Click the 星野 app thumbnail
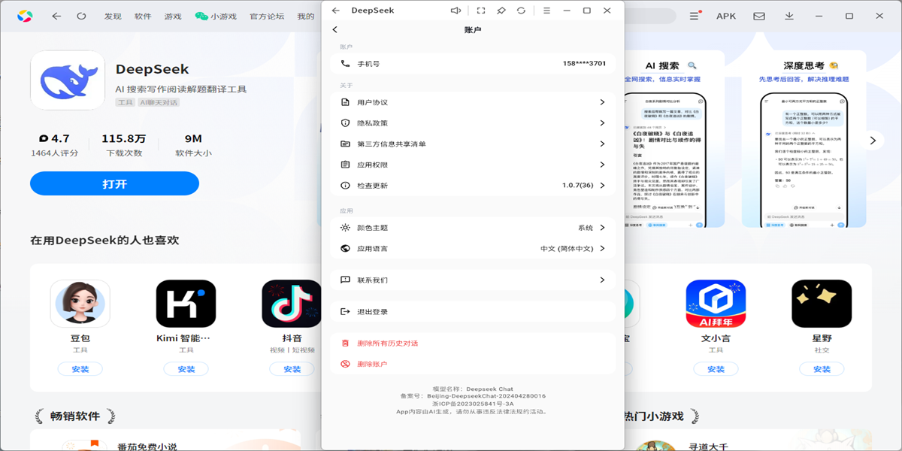This screenshot has width=902, height=451. click(822, 304)
